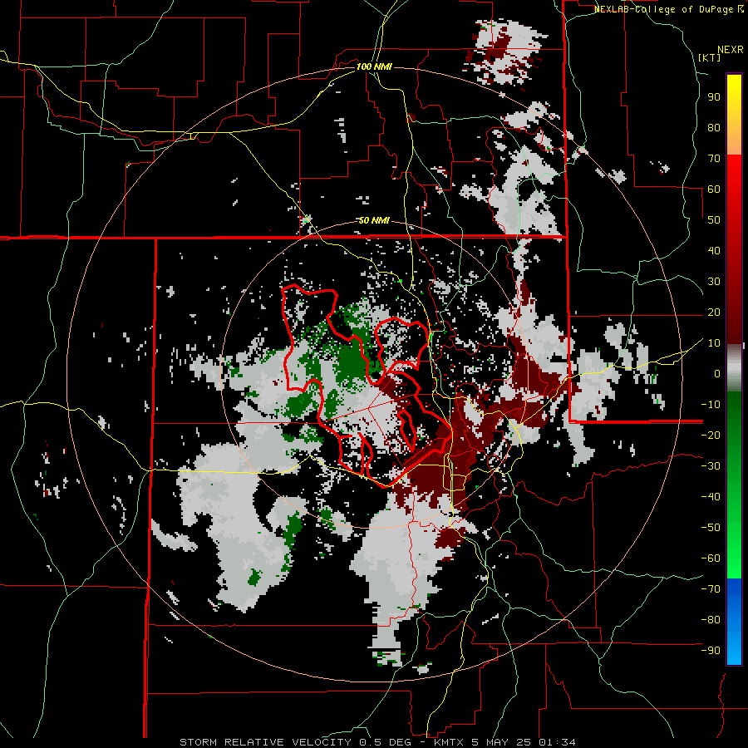Click the 60 value on velocity scale
Screen dimensions: 748x748
[x=714, y=189]
